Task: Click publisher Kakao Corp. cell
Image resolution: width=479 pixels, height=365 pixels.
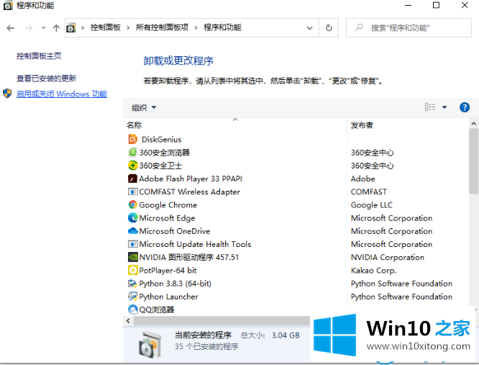Action: 373,271
